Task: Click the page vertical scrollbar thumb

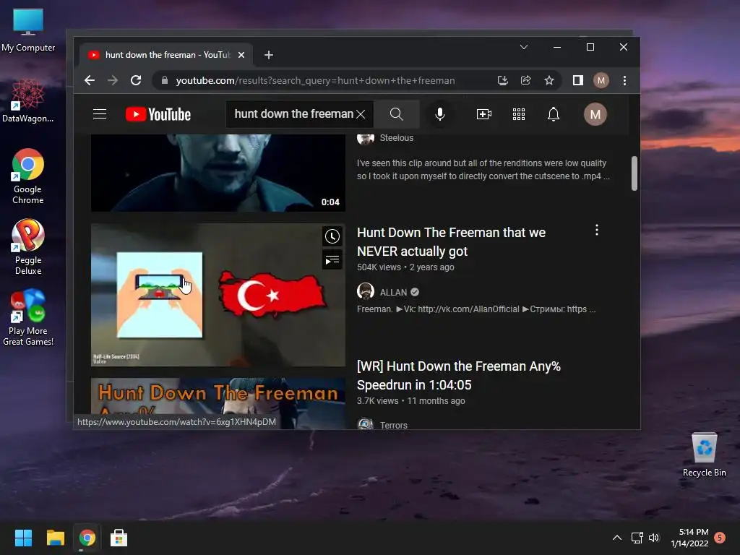Action: (634, 173)
